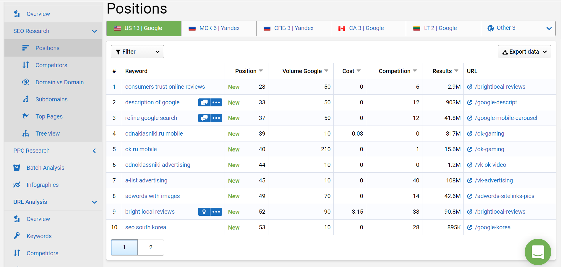Open the Filter dropdown
This screenshot has height=267, width=561.
[x=137, y=52]
